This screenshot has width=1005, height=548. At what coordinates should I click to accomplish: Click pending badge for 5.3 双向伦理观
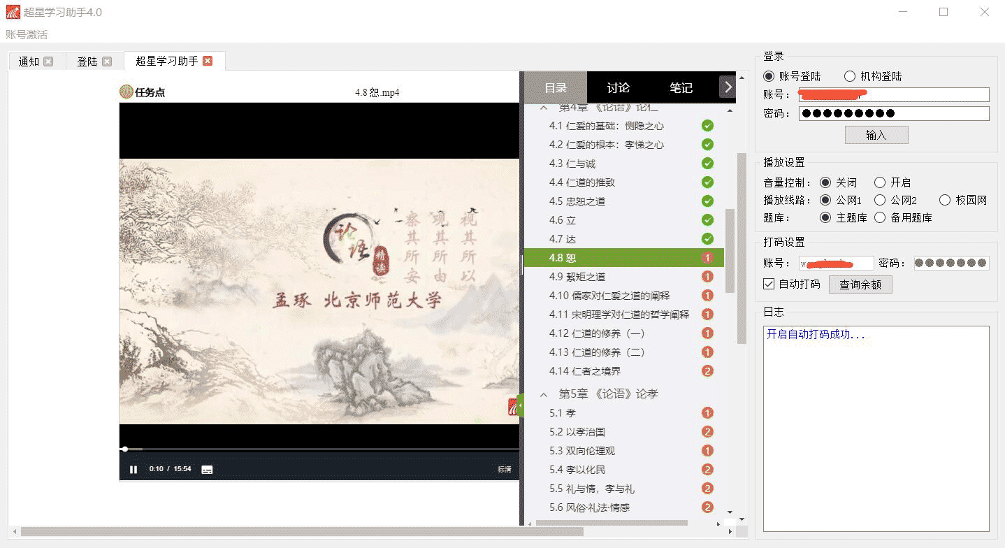point(707,451)
